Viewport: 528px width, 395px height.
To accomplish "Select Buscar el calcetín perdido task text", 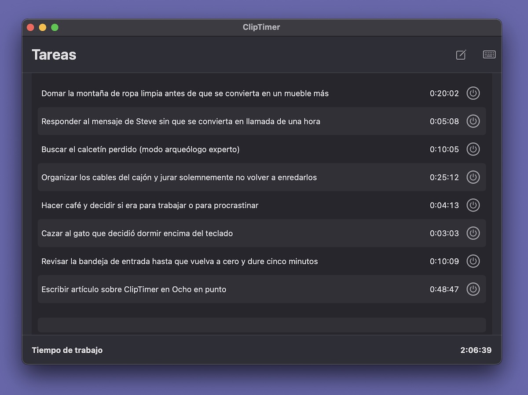I will tap(140, 149).
